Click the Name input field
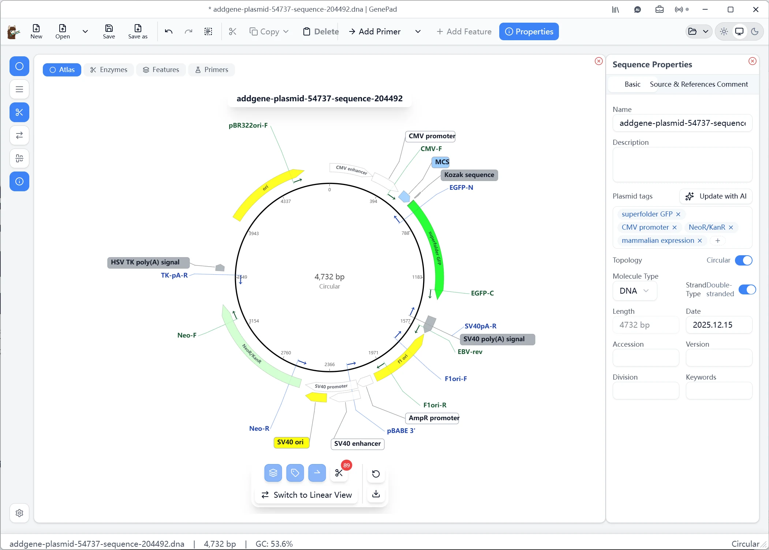The width and height of the screenshot is (769, 550). click(682, 123)
